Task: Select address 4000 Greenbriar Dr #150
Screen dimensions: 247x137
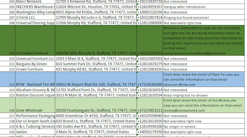Action: [96, 116]
